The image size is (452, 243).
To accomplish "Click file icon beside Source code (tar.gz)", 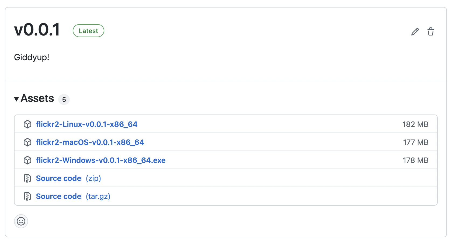I will [x=27, y=196].
